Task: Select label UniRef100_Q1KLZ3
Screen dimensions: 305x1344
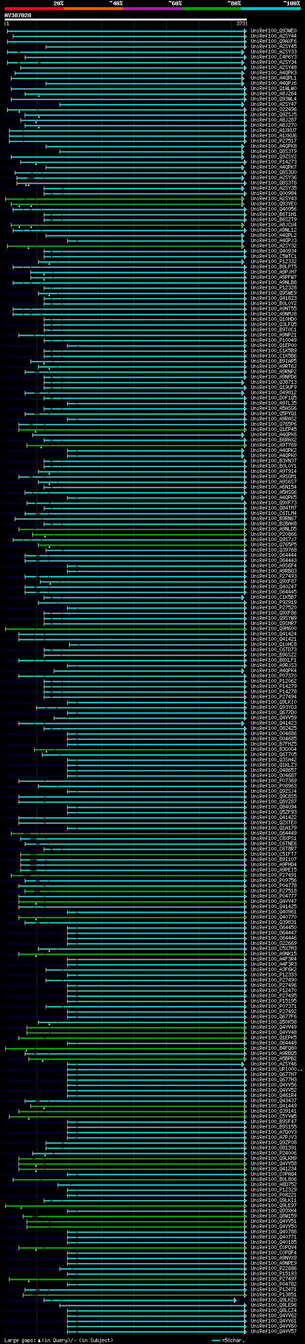Action: (x=273, y=765)
